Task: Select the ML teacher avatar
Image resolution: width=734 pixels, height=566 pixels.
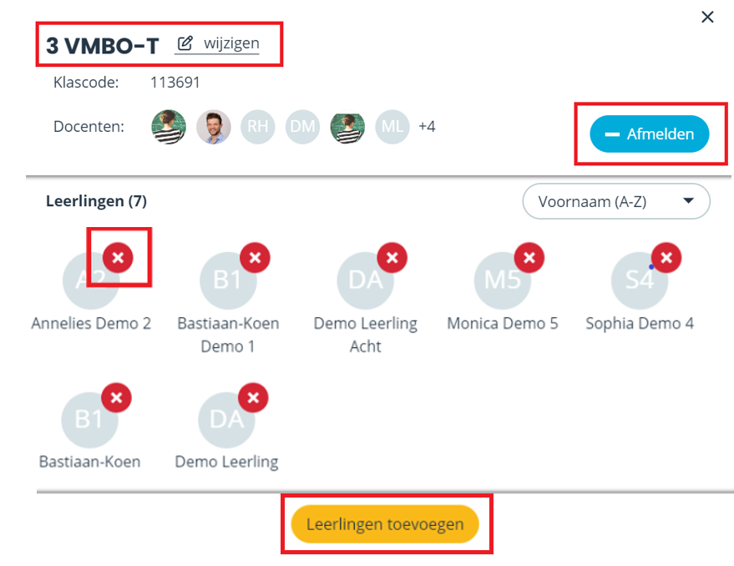Action: click(392, 126)
